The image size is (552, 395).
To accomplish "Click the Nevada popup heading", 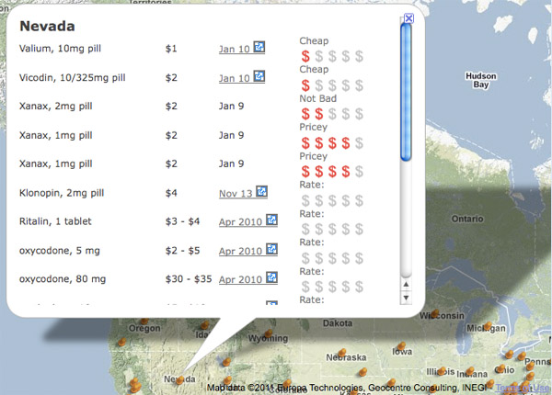I will tap(47, 26).
